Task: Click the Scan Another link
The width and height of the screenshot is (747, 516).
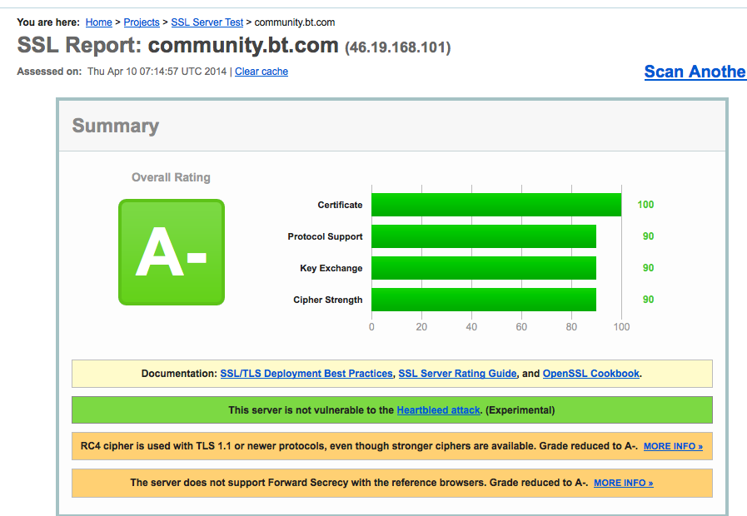Action: (x=695, y=72)
